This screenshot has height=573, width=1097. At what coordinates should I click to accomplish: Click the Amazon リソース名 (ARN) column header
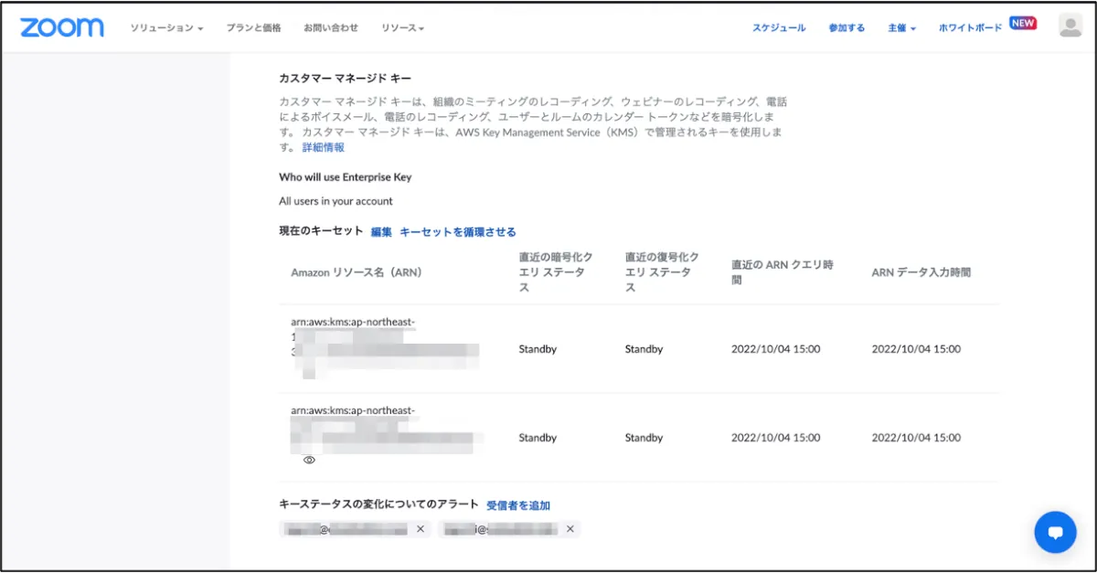[x=357, y=272]
